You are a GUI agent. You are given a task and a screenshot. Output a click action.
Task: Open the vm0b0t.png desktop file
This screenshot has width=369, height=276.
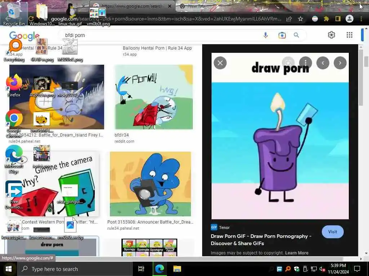[98, 16]
